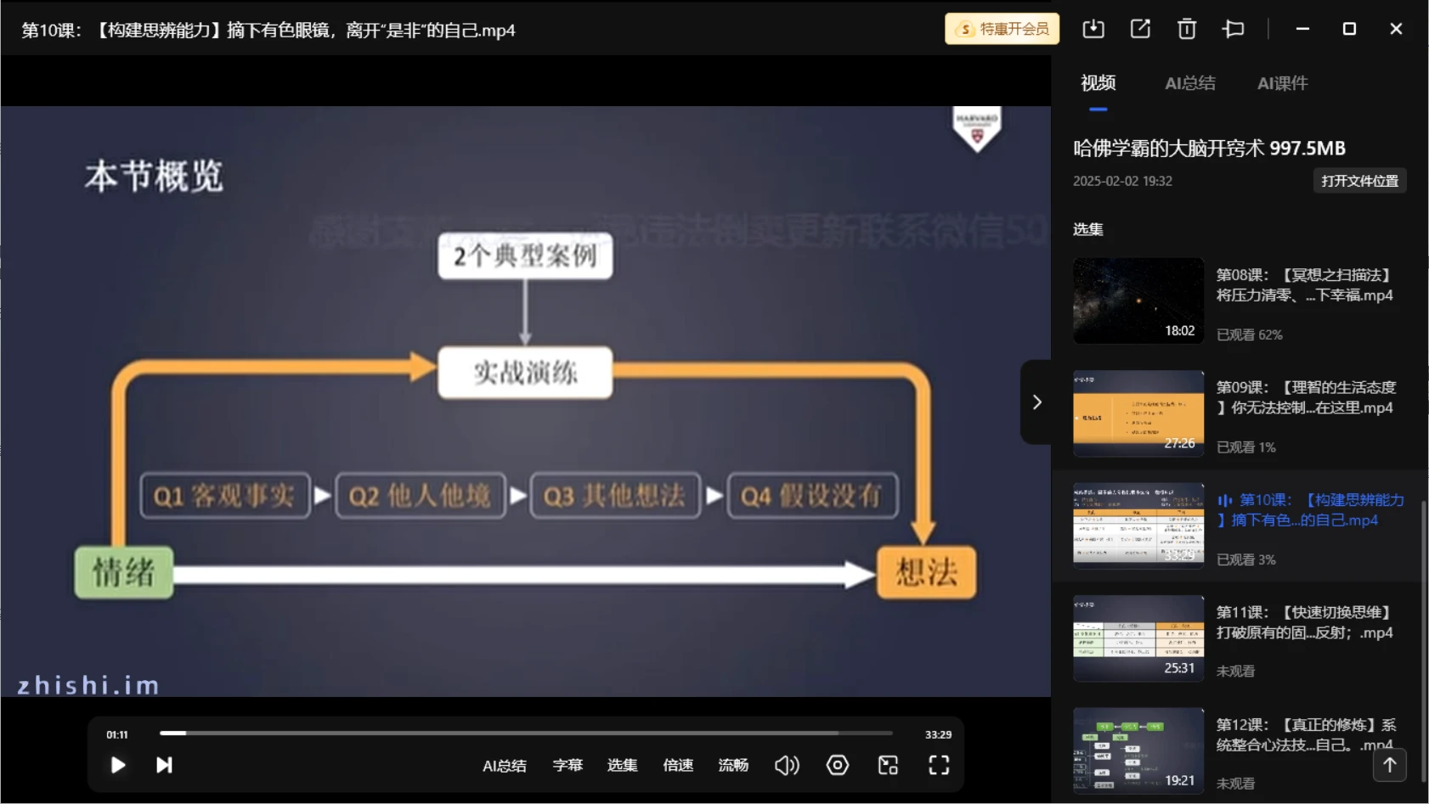This screenshot has width=1429, height=804.
Task: Click the 2025-02-02 19:32 date text
Action: [x=1122, y=181]
